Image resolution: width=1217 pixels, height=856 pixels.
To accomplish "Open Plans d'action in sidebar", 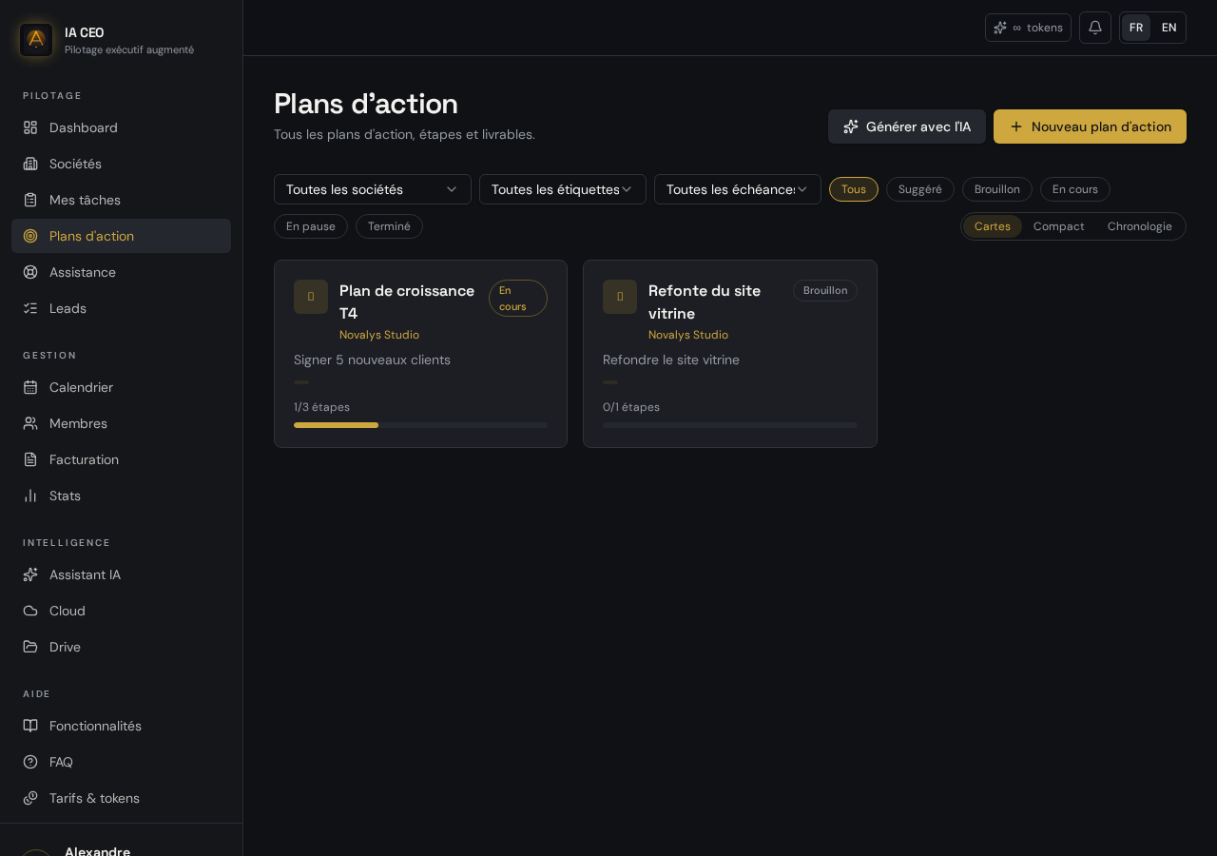I will tap(121, 236).
